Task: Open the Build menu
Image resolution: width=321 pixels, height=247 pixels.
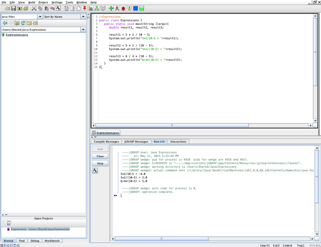Action: pos(32,3)
